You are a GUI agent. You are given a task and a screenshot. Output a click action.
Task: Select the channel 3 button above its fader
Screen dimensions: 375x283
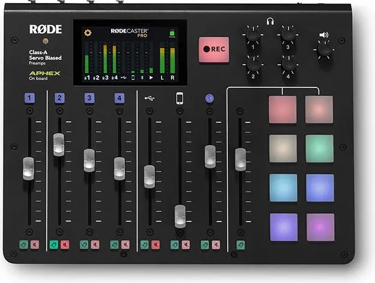click(x=89, y=98)
